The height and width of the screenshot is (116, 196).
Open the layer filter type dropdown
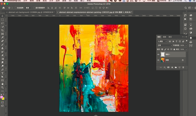pos(162,41)
